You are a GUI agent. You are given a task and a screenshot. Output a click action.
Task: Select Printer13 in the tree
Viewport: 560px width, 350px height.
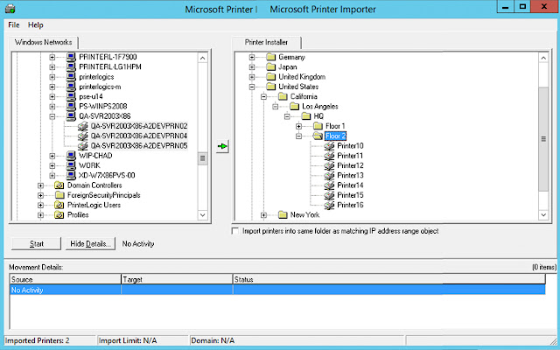(x=350, y=175)
